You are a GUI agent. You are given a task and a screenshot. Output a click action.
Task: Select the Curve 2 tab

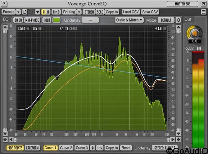pos(66,148)
